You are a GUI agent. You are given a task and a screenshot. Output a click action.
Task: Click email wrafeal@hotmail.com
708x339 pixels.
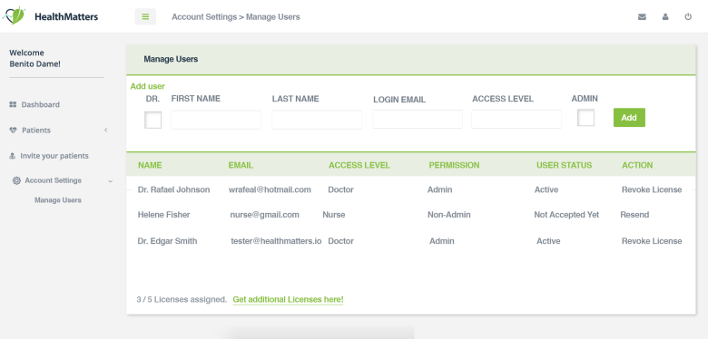coord(270,189)
